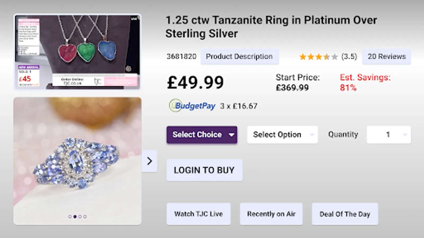Select the first image carousel dot
This screenshot has height=238, width=424.
click(x=70, y=217)
